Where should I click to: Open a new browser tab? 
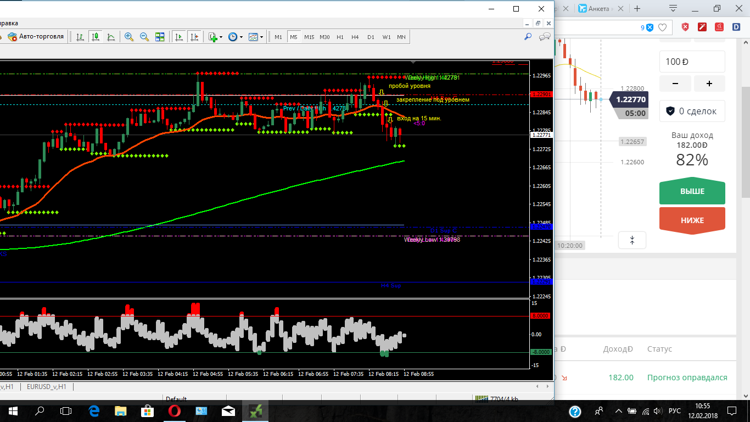[637, 8]
